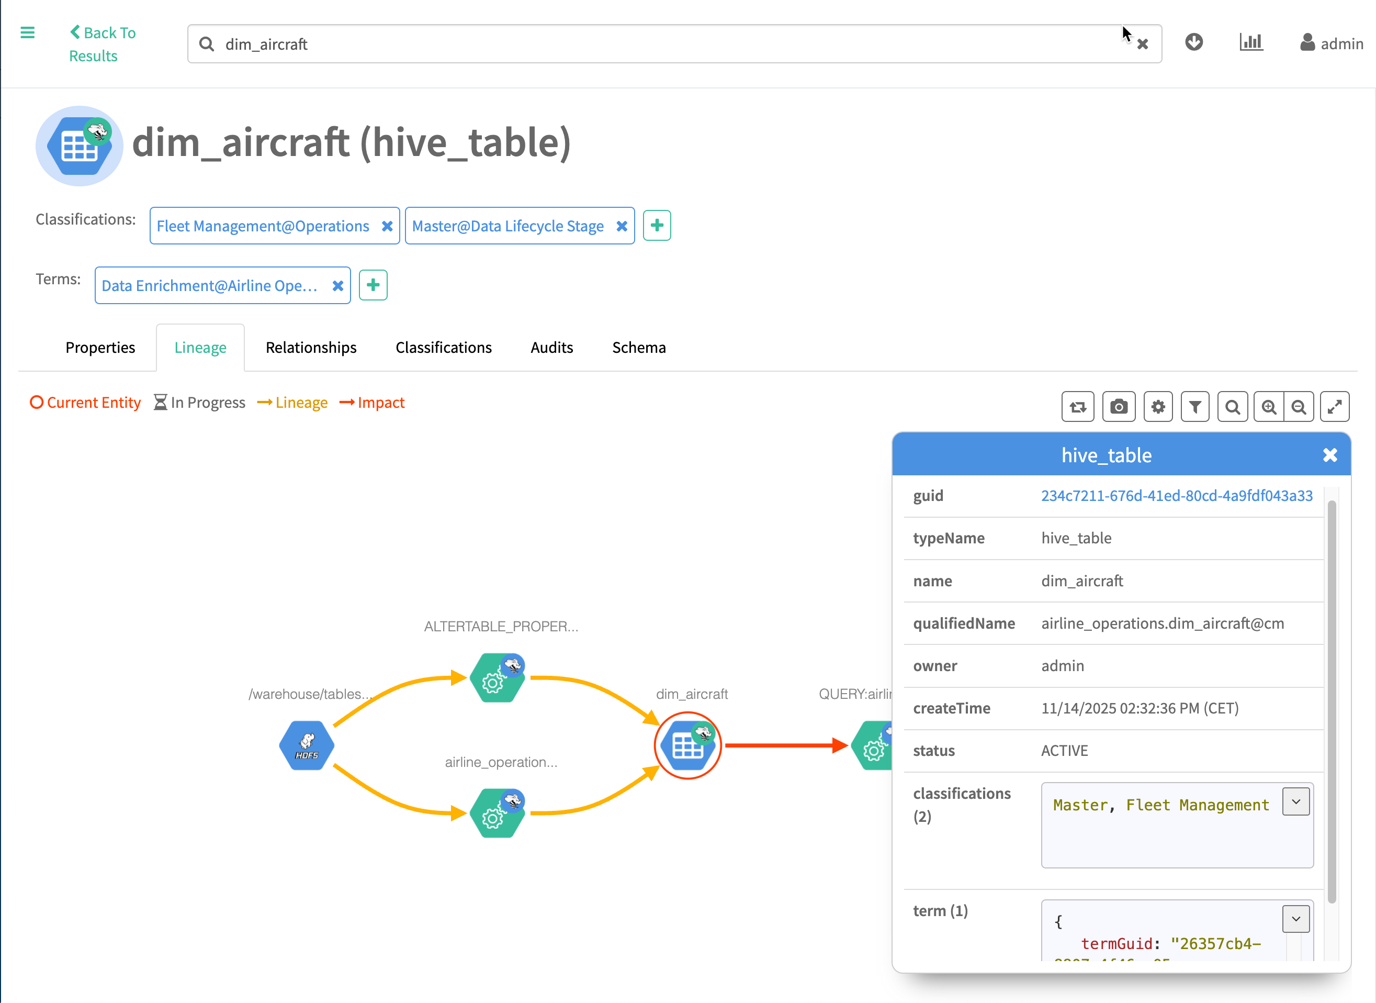Viewport: 1376px width, 1003px height.
Task: Expand lineage graph to fullscreen
Action: (1334, 407)
